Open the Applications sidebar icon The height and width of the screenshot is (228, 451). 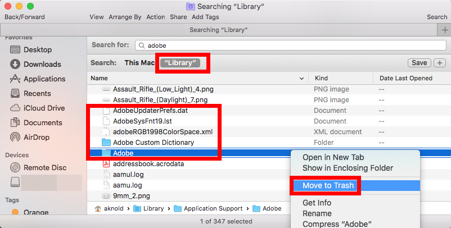click(15, 79)
